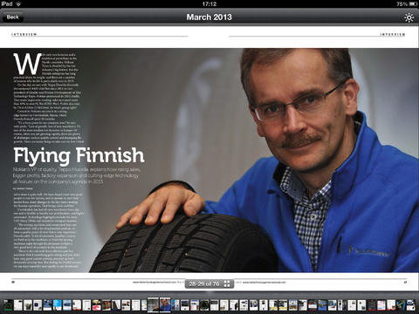The height and width of the screenshot is (314, 419).
Task: Click the 28-29 of 76 page indicator
Action: (203, 283)
